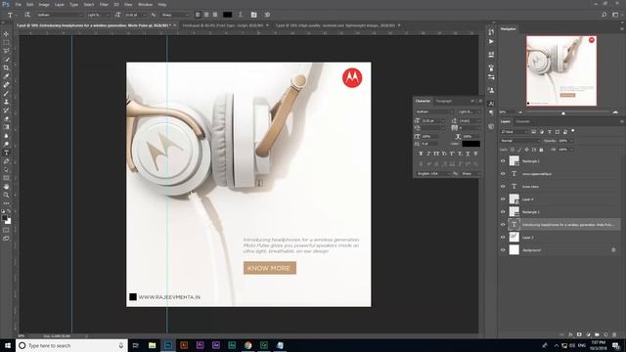Click the 3D text icon in options bar
626x352 pixels.
click(x=267, y=15)
